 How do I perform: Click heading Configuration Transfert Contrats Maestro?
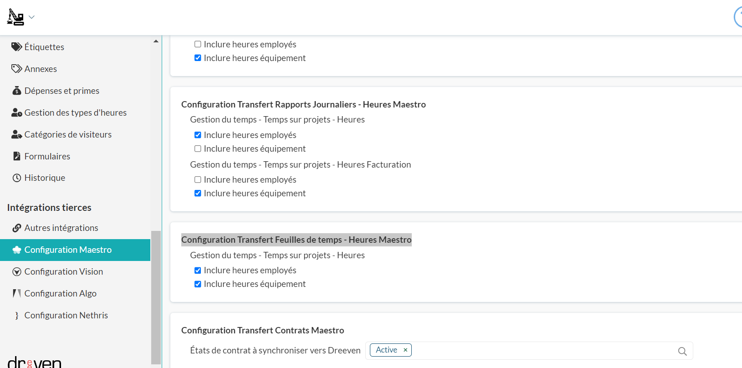click(263, 330)
